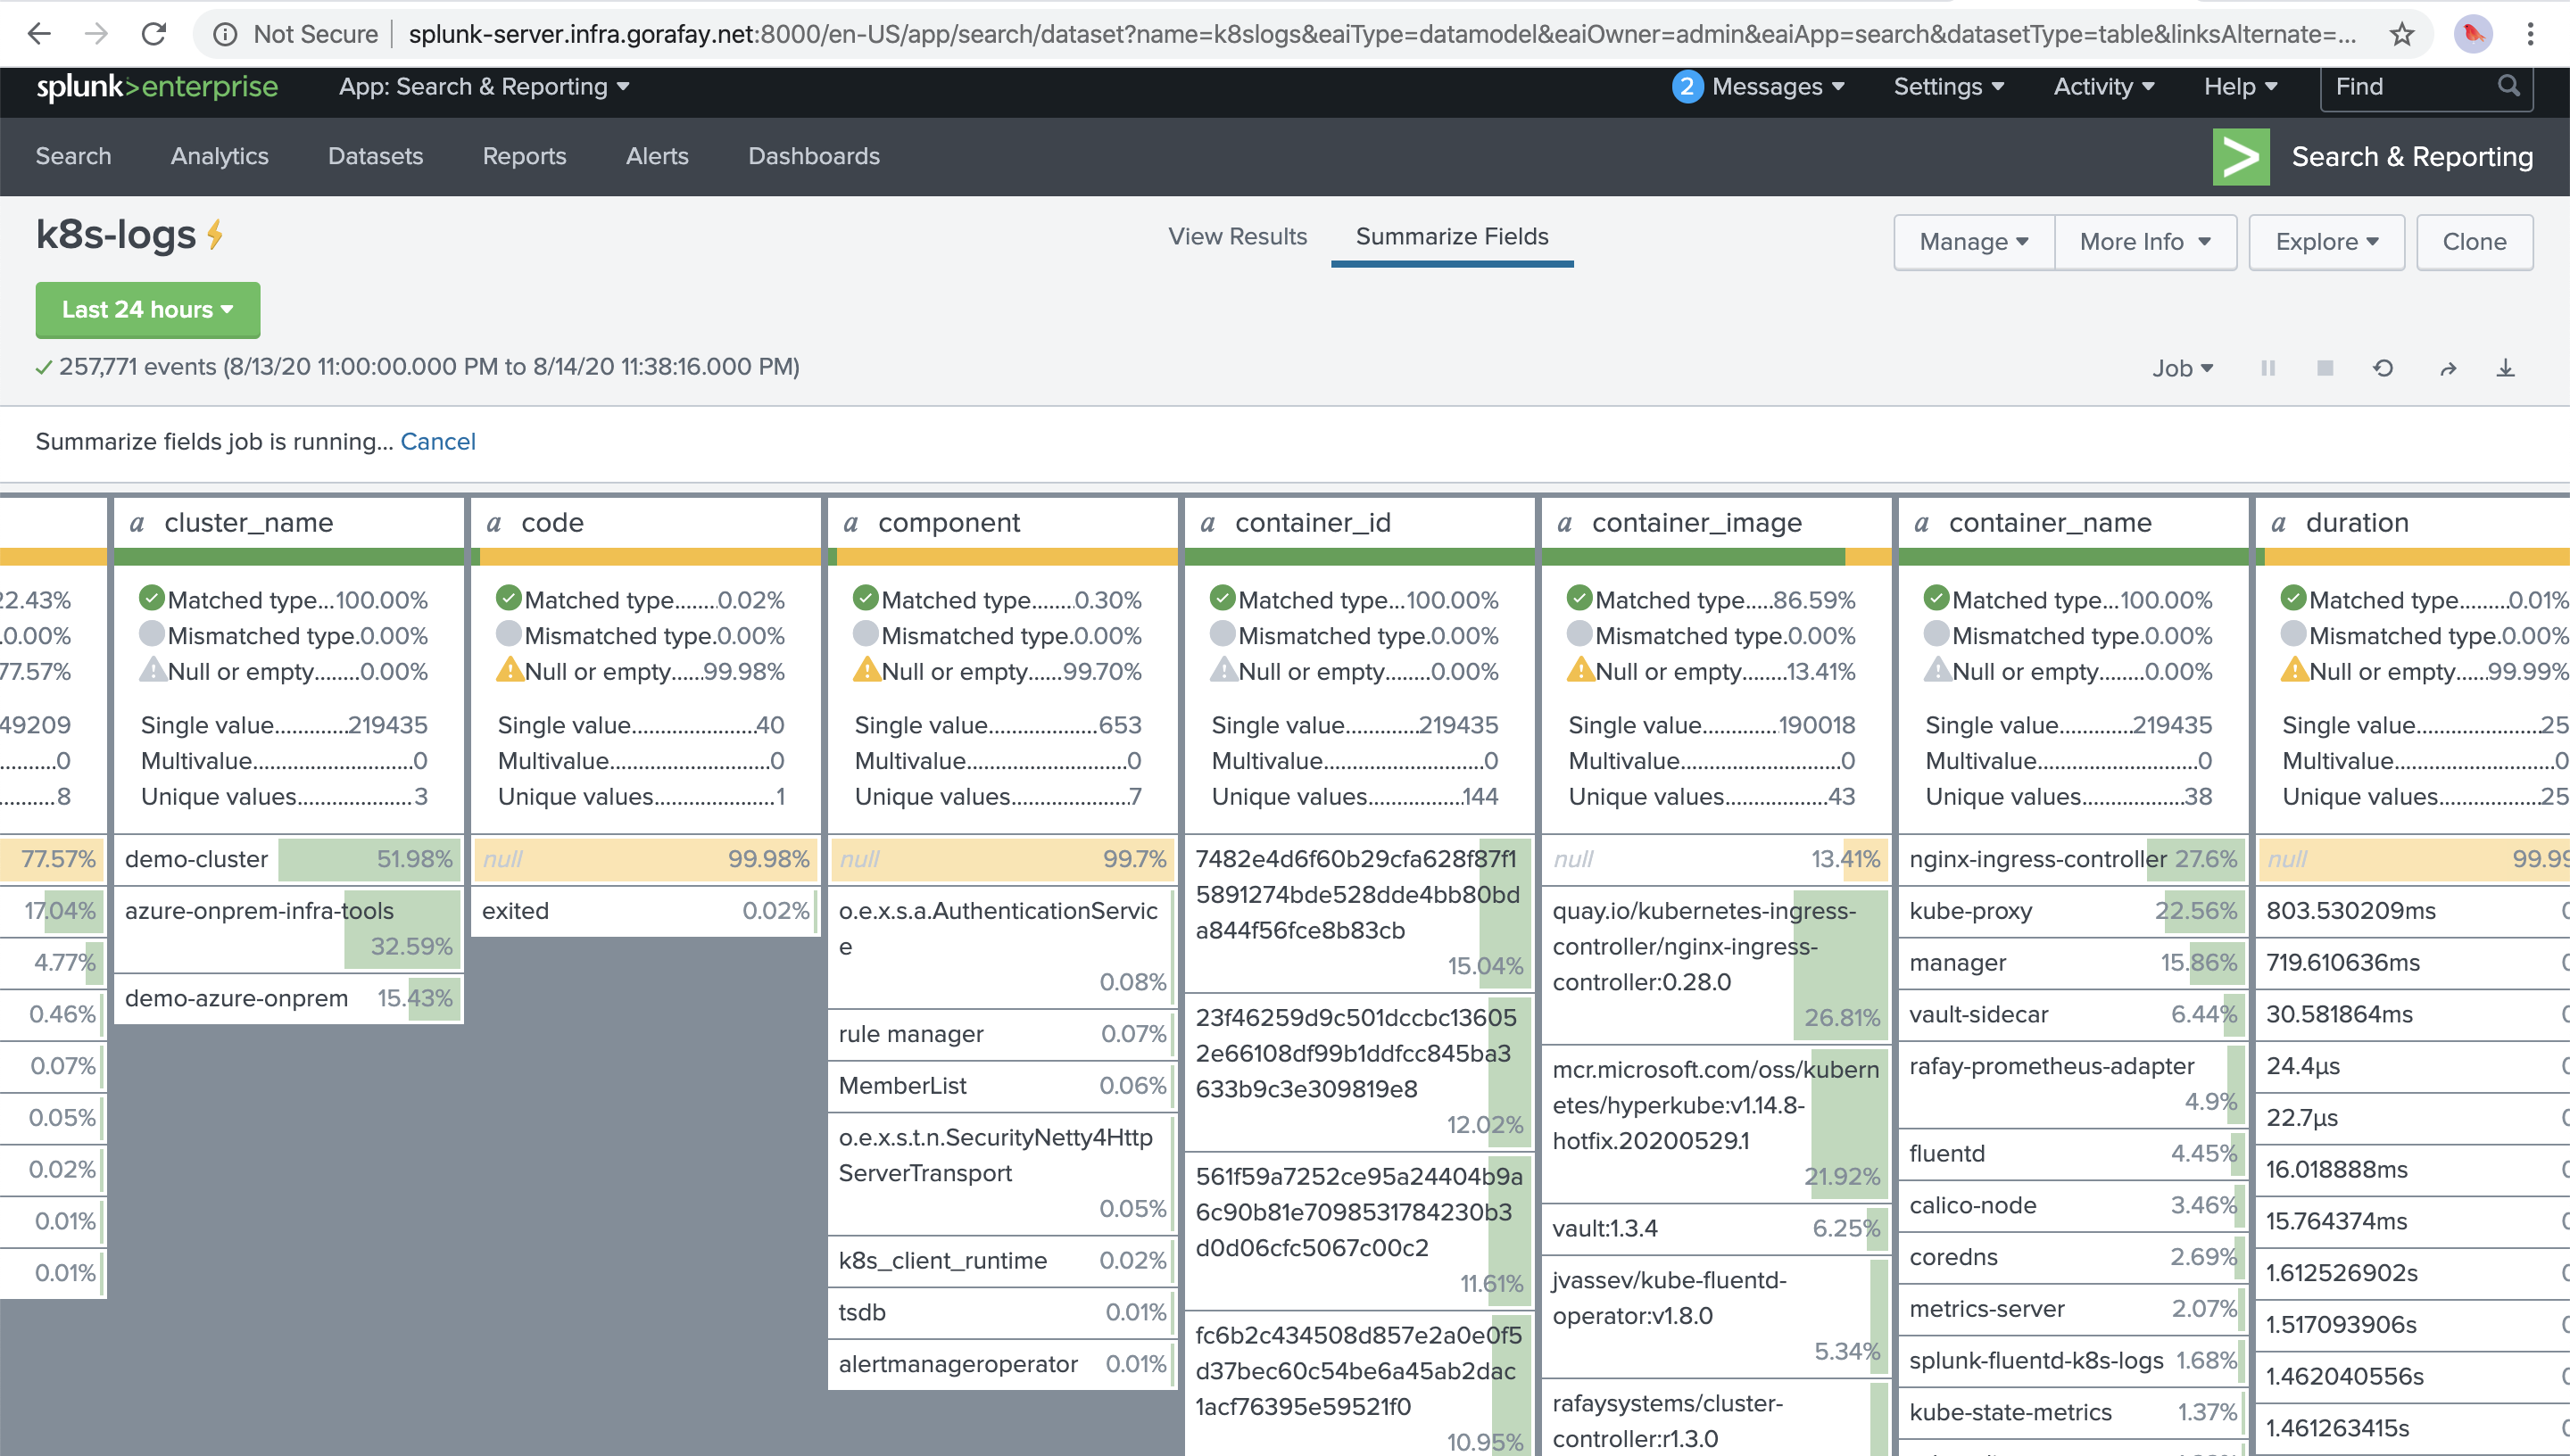
Task: Click the type icon of duration column
Action: click(2278, 523)
